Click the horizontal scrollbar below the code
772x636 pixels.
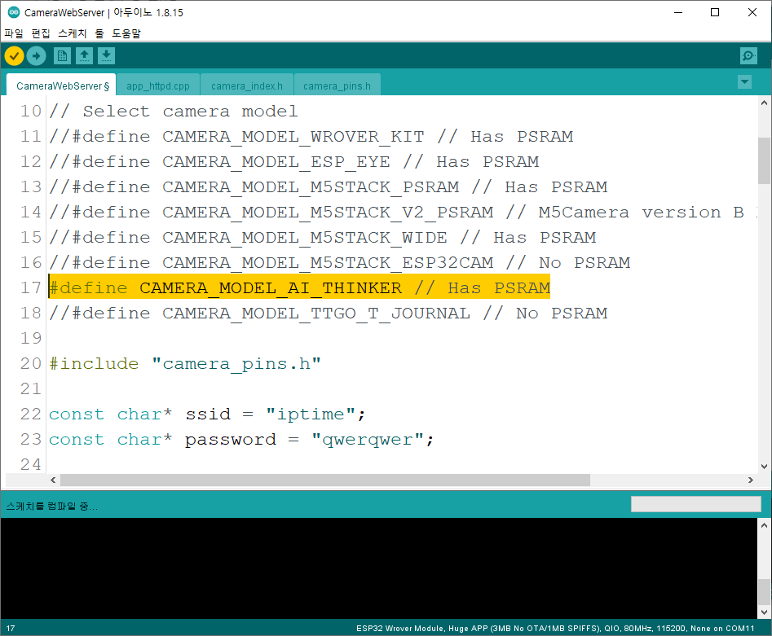(326, 480)
